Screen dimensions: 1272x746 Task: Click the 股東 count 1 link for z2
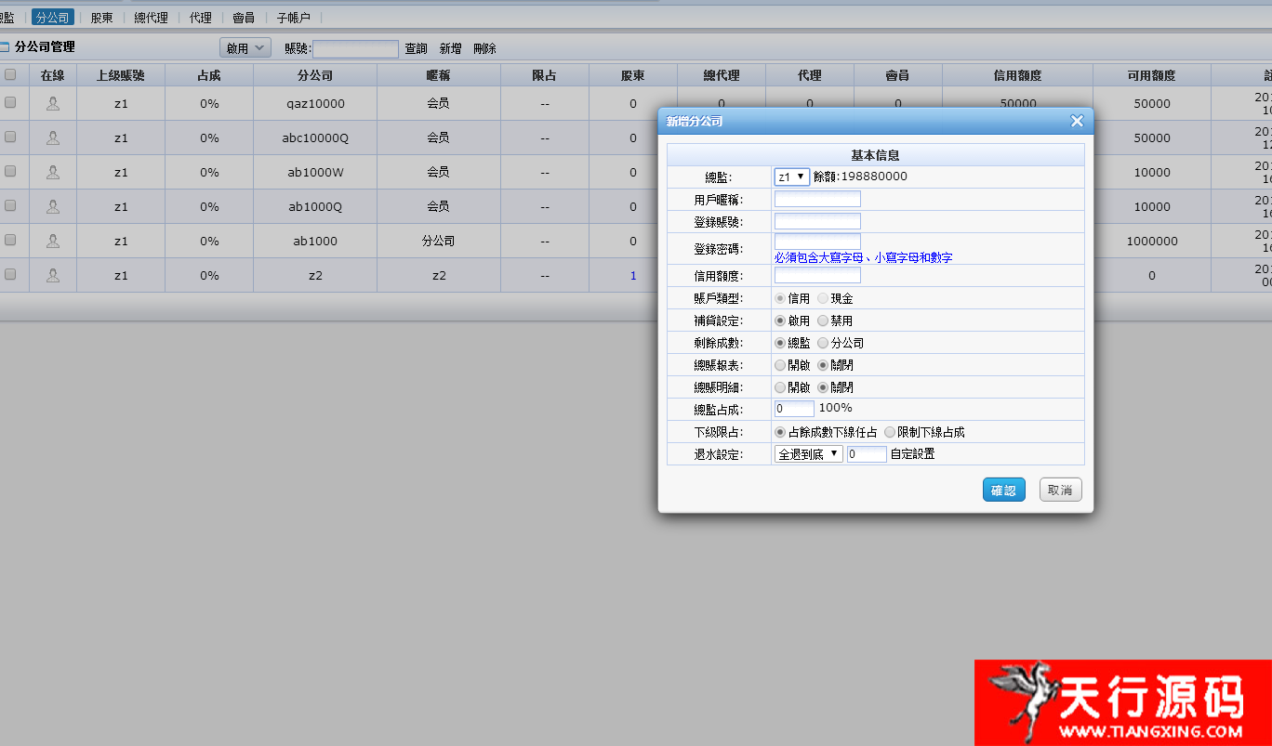633,276
